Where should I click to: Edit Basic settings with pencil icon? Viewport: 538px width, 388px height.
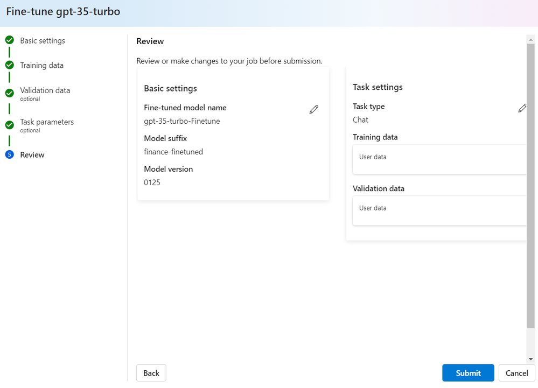[x=313, y=109]
